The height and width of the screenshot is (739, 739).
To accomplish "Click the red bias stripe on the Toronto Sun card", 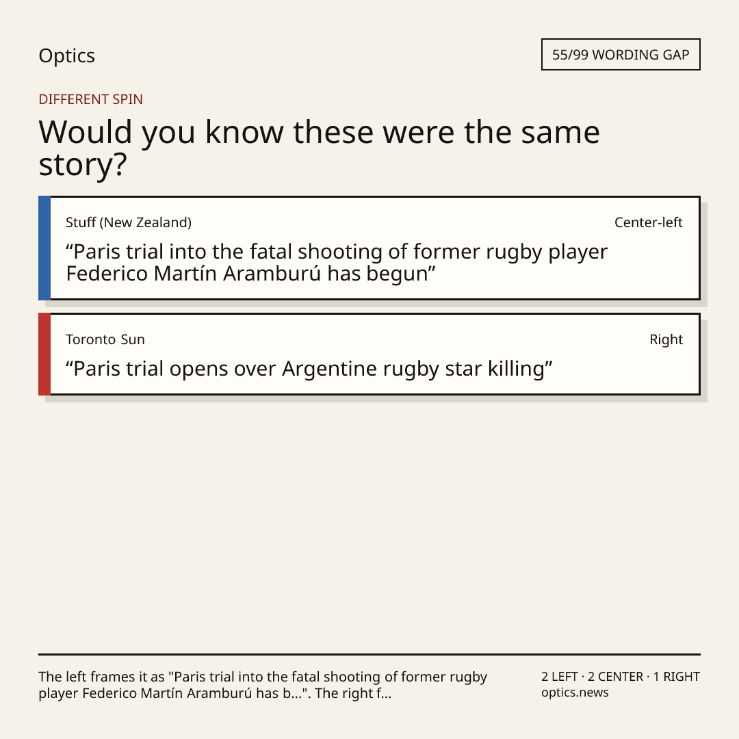I will (x=44, y=354).
